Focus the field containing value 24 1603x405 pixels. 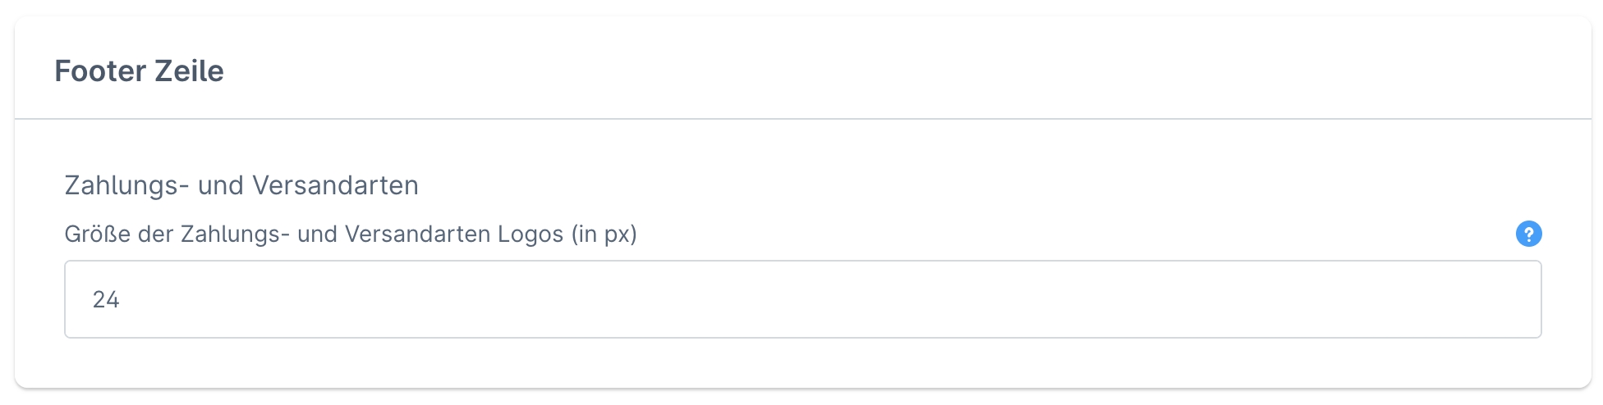pos(802,299)
